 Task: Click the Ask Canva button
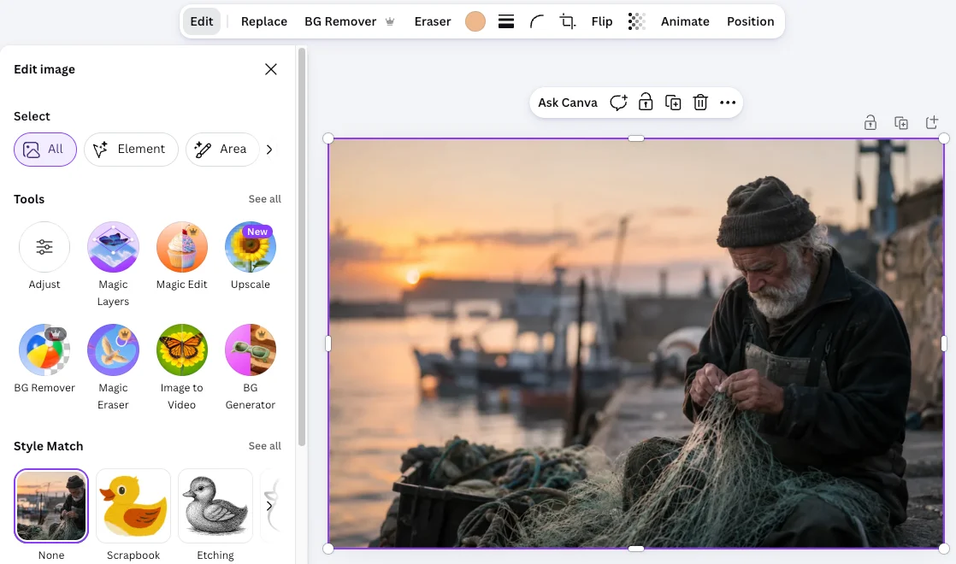pyautogui.click(x=568, y=103)
